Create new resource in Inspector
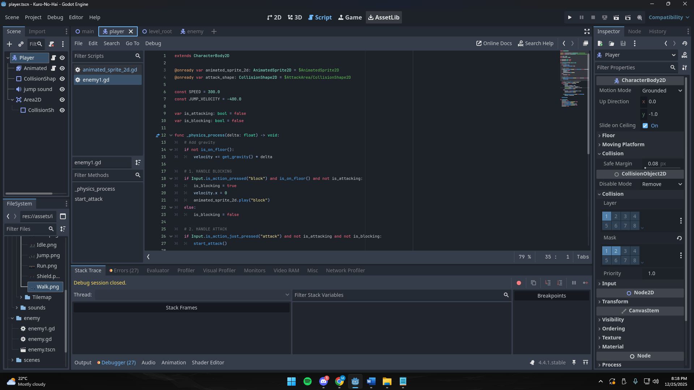The height and width of the screenshot is (390, 694). click(x=600, y=43)
